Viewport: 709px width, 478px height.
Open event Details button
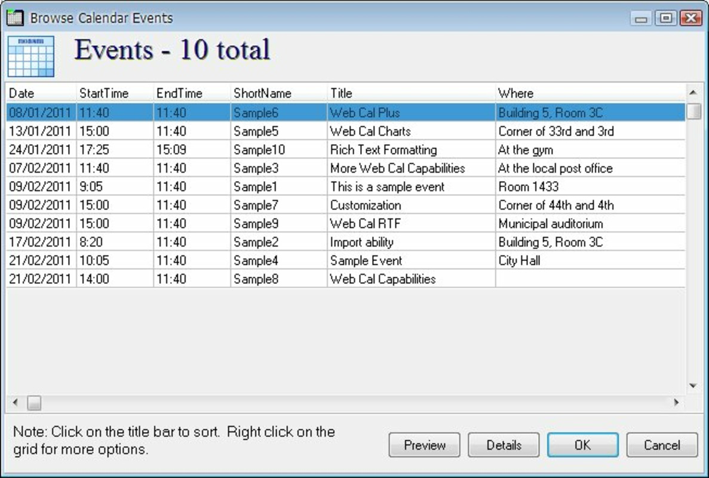tap(504, 445)
